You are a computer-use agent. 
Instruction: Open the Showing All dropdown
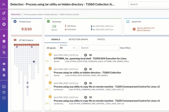[x=67, y=48]
